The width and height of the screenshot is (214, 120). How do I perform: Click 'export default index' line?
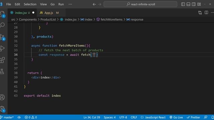click(42, 96)
